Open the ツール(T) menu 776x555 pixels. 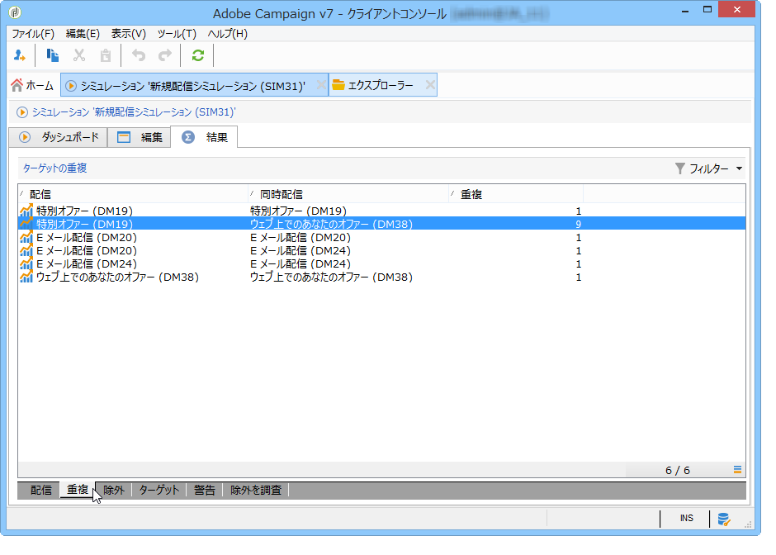point(177,34)
